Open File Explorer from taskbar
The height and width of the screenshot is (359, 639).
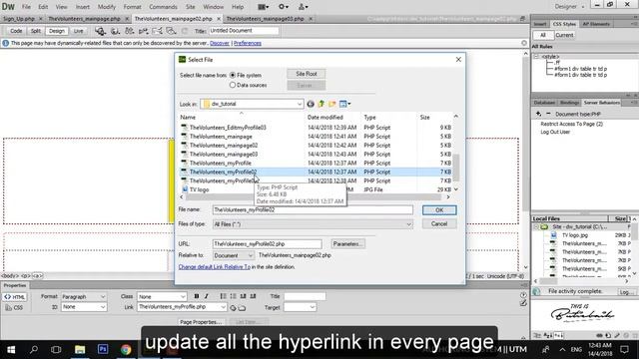click(x=80, y=349)
